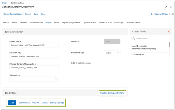Click the Library Settings button
175x110 pixels.
pos(57,103)
